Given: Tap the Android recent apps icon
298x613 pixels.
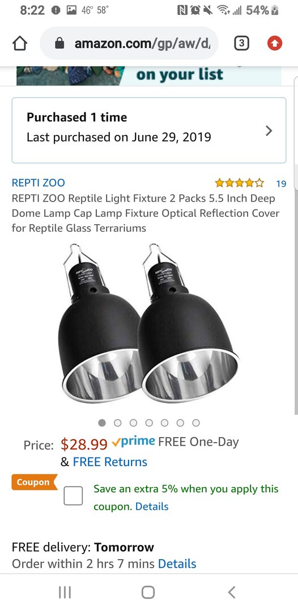Looking at the screenshot, I should (x=65, y=593).
